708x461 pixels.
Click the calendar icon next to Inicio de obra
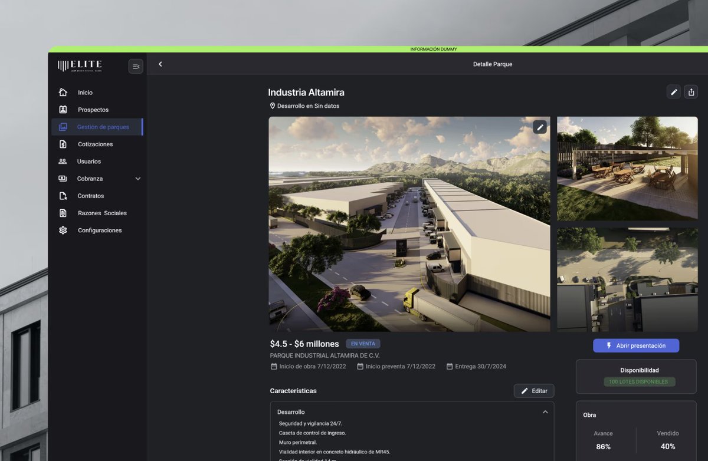click(274, 366)
